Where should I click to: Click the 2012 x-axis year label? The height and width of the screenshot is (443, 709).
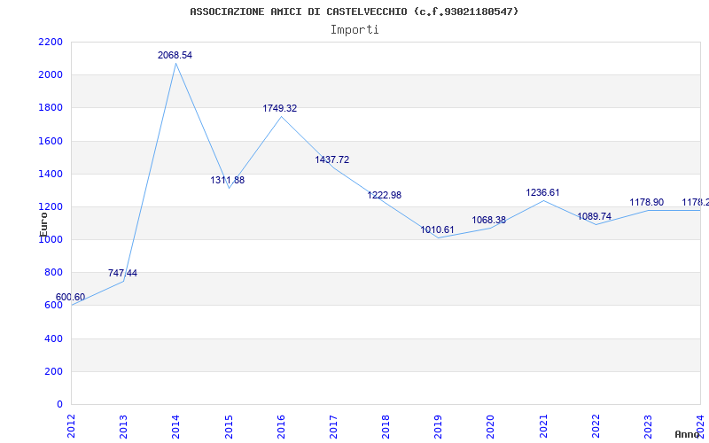[71, 426]
